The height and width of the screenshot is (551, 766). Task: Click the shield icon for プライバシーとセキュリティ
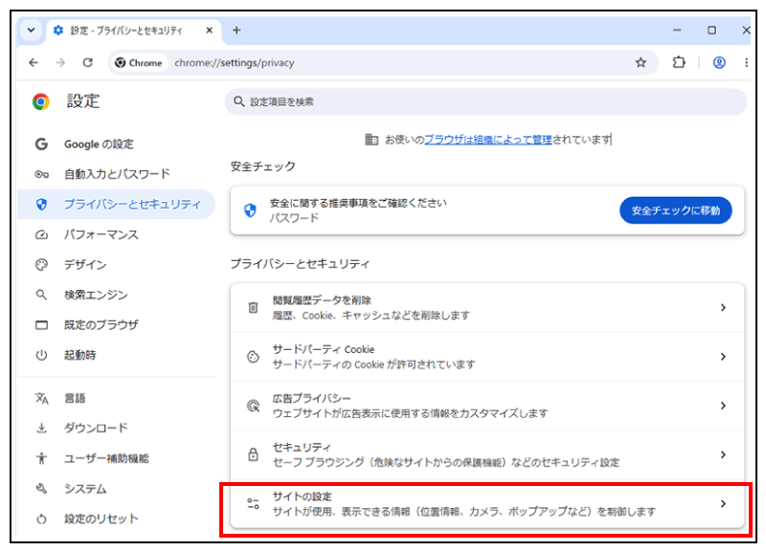coord(41,204)
